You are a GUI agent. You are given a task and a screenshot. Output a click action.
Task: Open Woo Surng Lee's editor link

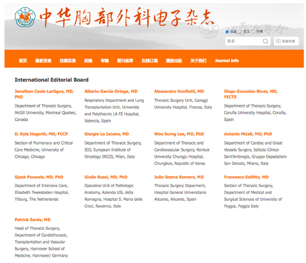(x=179, y=134)
